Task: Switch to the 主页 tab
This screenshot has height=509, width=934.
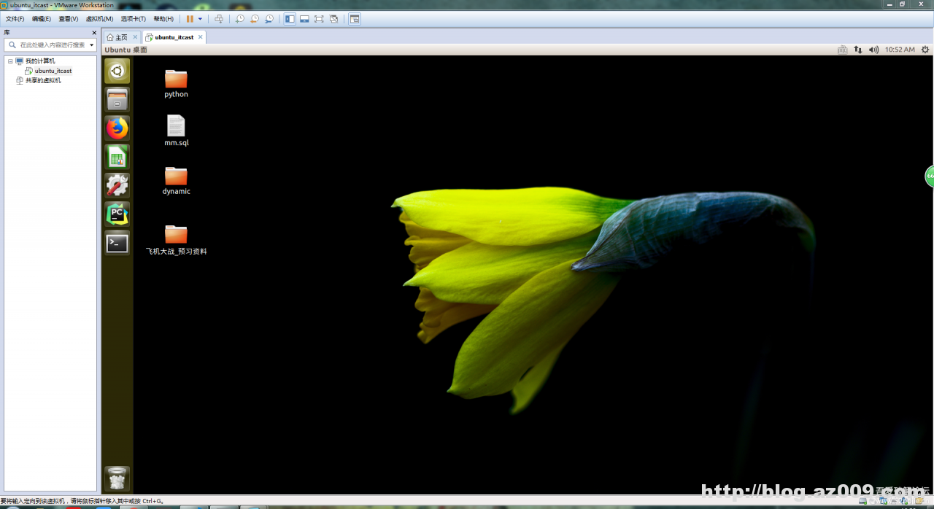Action: 117,37
